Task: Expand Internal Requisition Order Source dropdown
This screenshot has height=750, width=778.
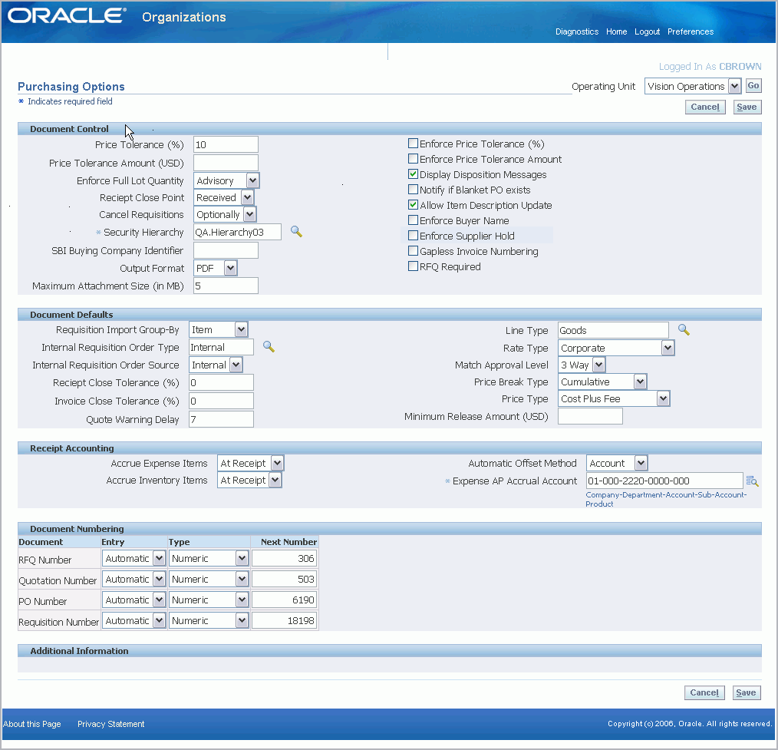Action: 216,365
